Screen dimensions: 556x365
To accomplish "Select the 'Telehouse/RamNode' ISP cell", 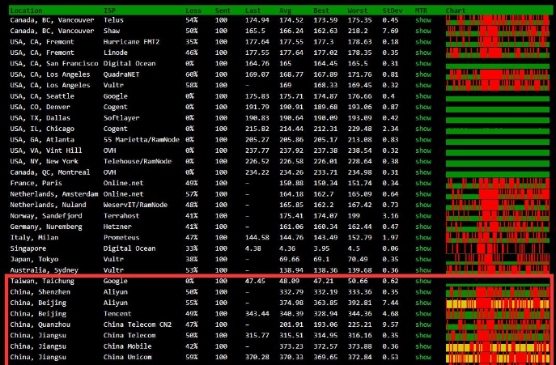I will click(x=138, y=161).
